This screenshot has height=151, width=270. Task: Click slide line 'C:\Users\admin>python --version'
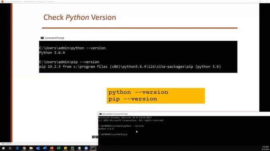[x=72, y=48]
